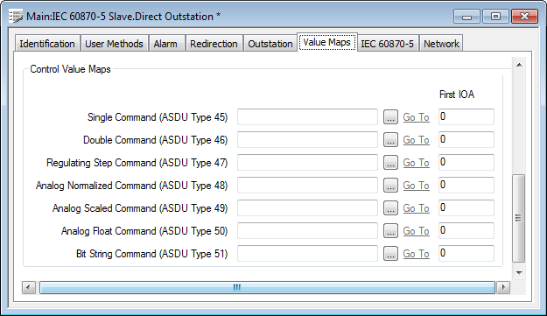Follow Go To link for Single Command
The image size is (547, 316).
point(416,117)
